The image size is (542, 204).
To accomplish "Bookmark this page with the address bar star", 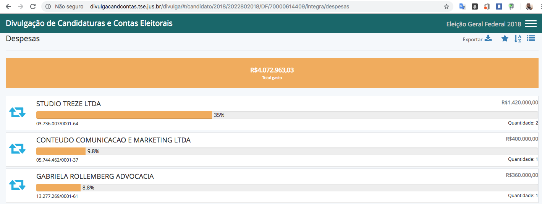I will [446, 6].
